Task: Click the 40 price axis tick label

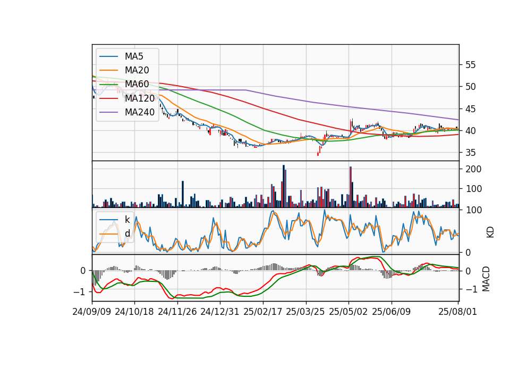Action: coord(471,131)
